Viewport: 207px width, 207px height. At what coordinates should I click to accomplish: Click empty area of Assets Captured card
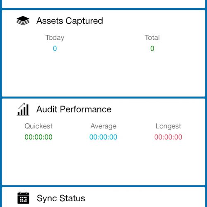103,75
